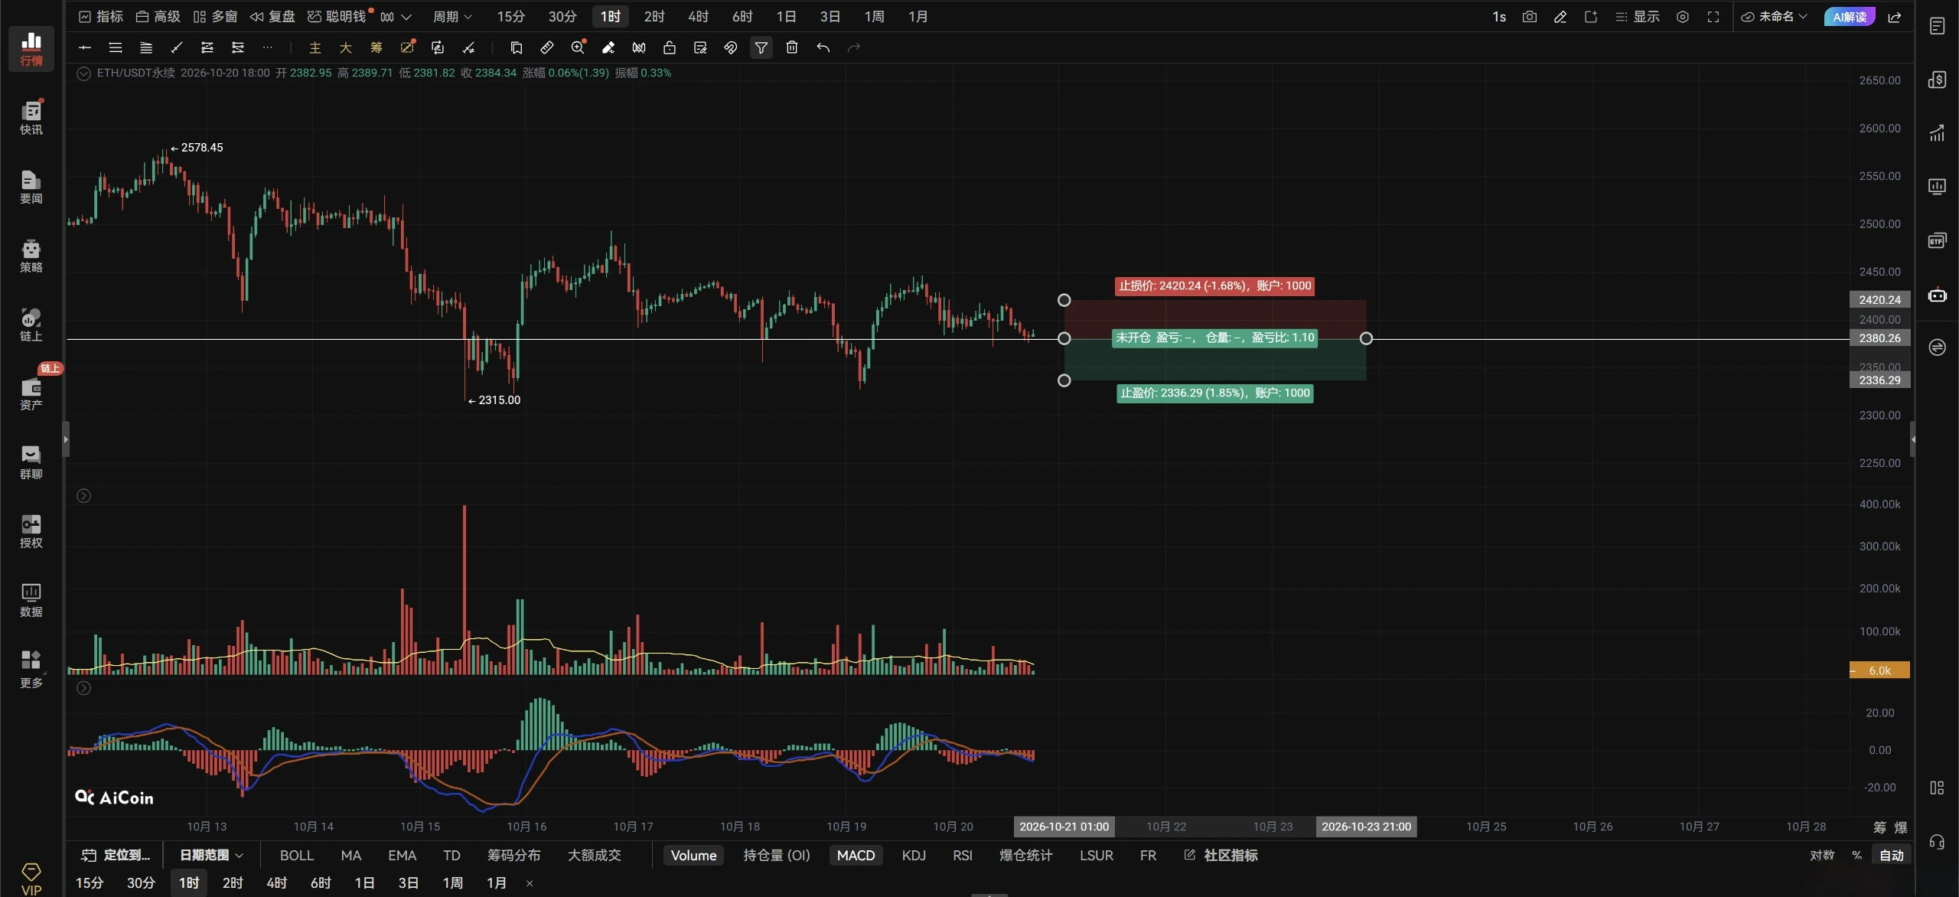Open 指标 indicators menu

click(x=101, y=17)
